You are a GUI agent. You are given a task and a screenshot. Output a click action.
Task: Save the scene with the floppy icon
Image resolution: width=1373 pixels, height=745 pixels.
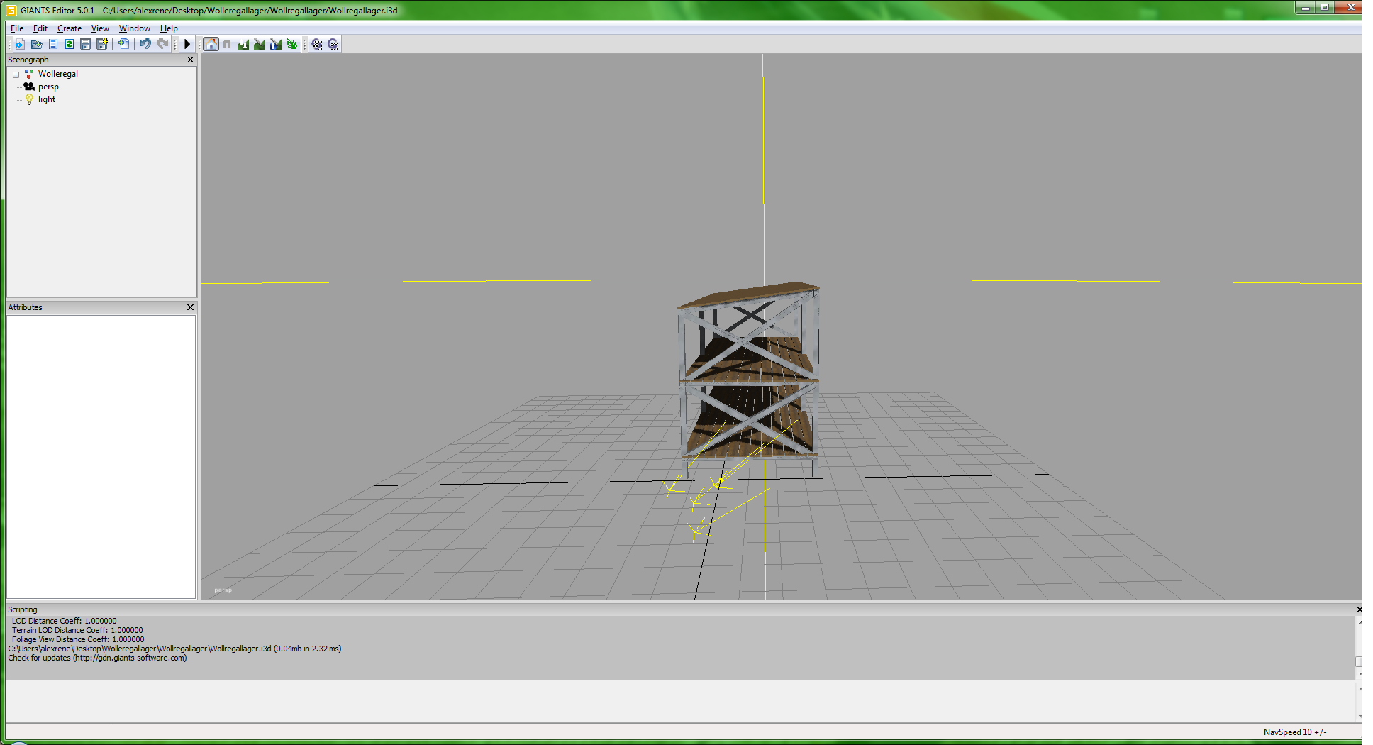(86, 44)
